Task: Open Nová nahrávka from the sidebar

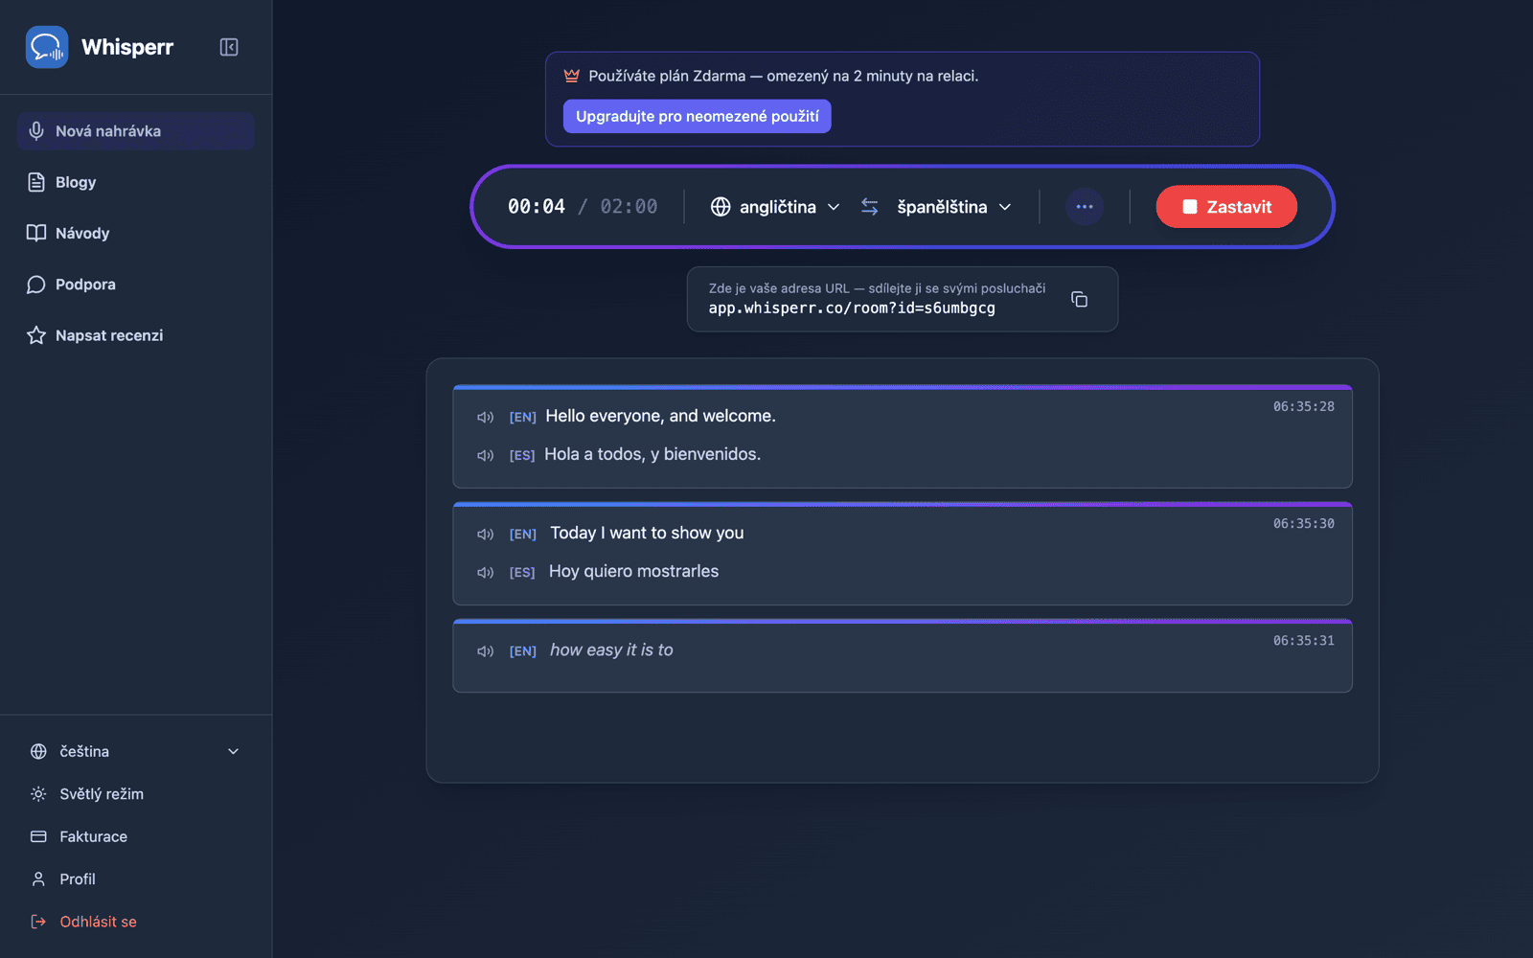Action: coord(135,131)
